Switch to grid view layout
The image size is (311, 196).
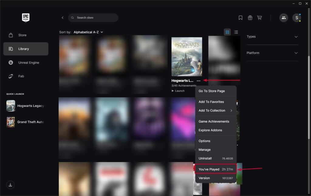tap(227, 32)
